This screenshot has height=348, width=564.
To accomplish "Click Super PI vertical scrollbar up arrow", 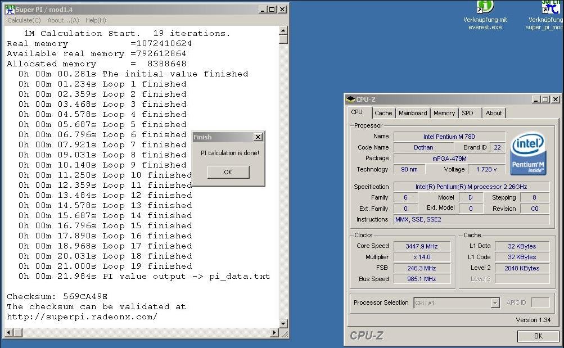I will pyautogui.click(x=283, y=30).
